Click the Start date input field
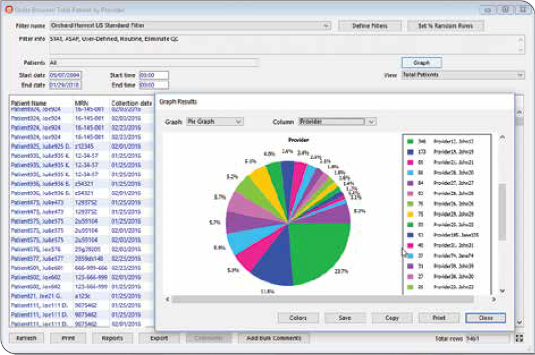 tap(65, 75)
